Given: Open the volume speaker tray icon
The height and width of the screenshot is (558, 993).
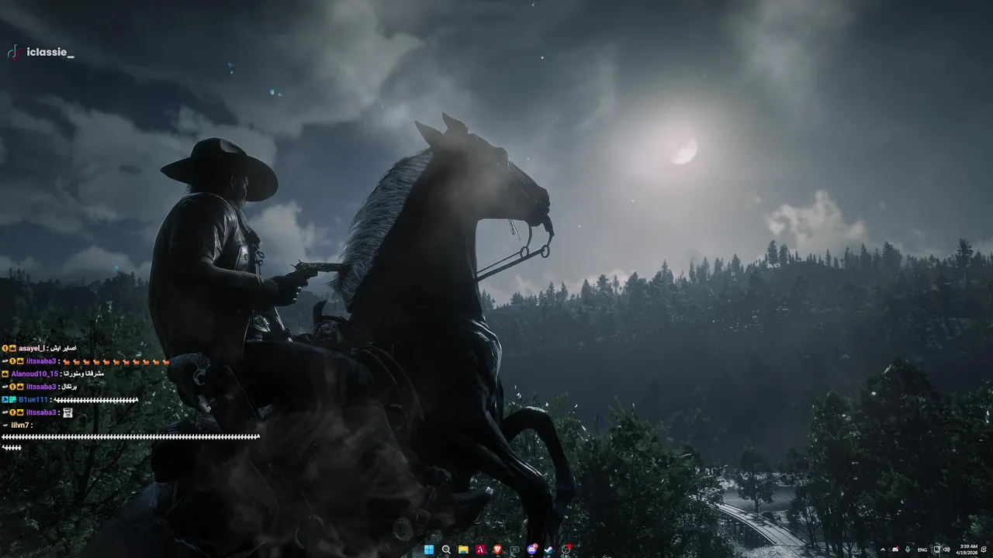Looking at the screenshot, I should [946, 549].
